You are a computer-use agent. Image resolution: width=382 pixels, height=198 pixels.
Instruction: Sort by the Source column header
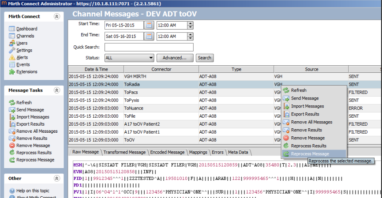tap(311, 69)
